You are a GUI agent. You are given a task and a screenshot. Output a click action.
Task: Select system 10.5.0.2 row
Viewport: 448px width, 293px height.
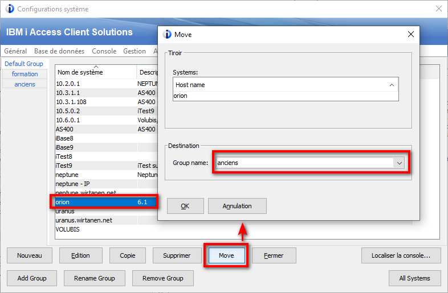(x=106, y=111)
